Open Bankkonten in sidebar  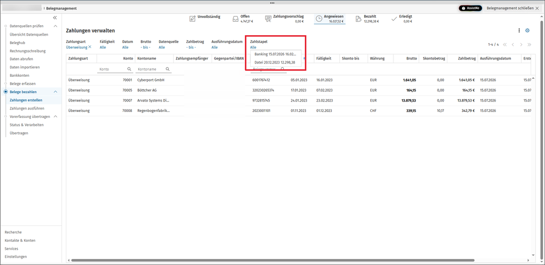(19, 75)
